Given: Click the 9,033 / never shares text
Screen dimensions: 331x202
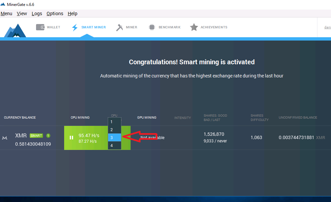Looking at the screenshot, I should pos(215,141).
